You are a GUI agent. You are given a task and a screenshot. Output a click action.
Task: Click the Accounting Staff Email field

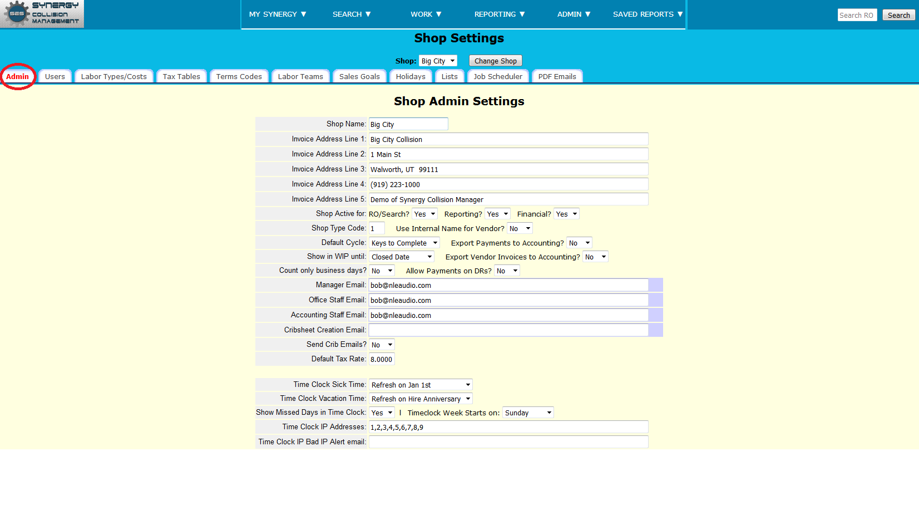pyautogui.click(x=508, y=315)
